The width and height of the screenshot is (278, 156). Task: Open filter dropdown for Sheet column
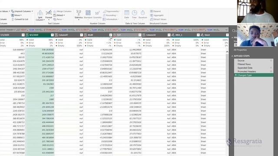tap(227, 35)
